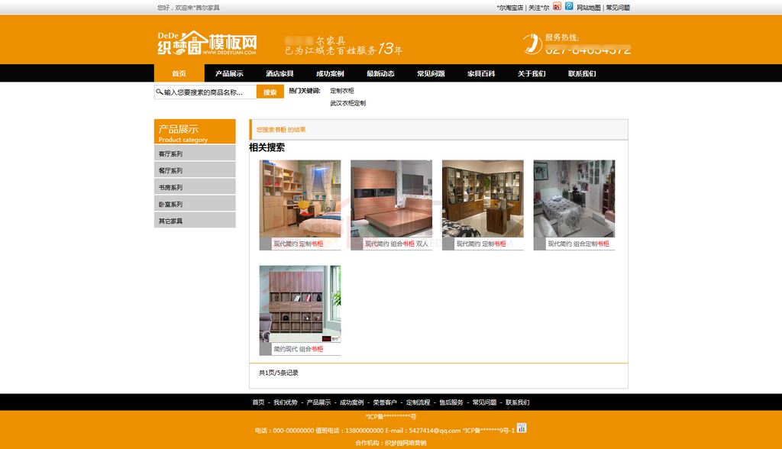Screen dimensions: 782x449
Task: Click 网站地图 link in top bar
Action: click(588, 8)
